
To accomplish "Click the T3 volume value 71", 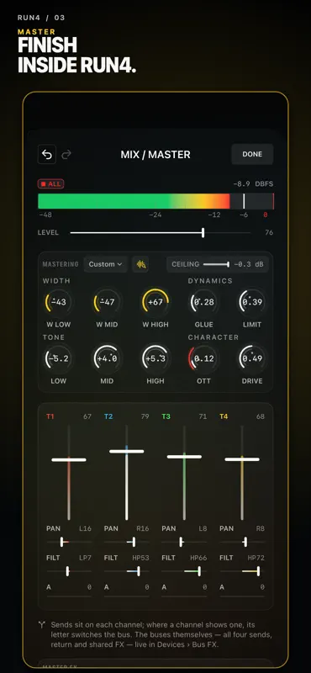I will coord(203,416).
